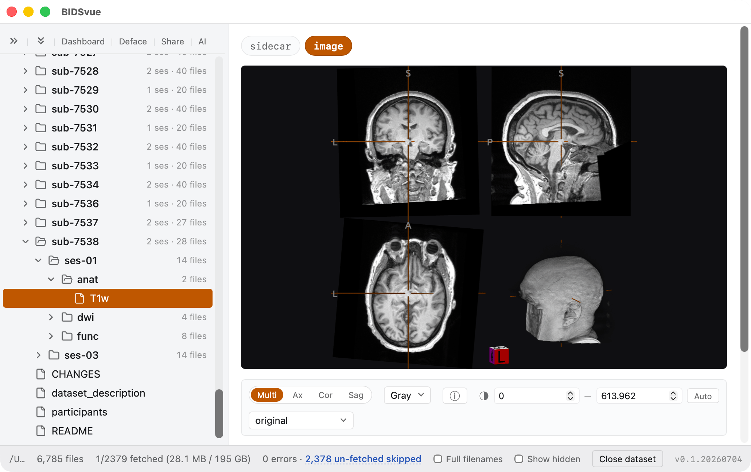Image resolution: width=751 pixels, height=472 pixels.
Task: Click the collapse-all double chevron icon
Action: (x=41, y=41)
